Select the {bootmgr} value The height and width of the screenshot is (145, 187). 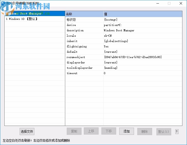[x=111, y=20]
